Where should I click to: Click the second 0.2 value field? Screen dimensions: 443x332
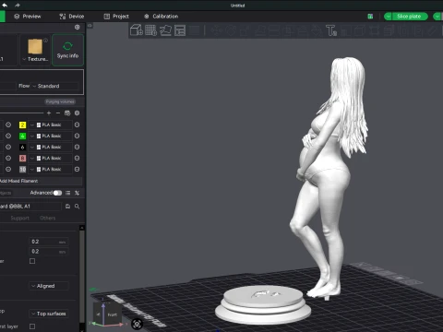pyautogui.click(x=49, y=252)
